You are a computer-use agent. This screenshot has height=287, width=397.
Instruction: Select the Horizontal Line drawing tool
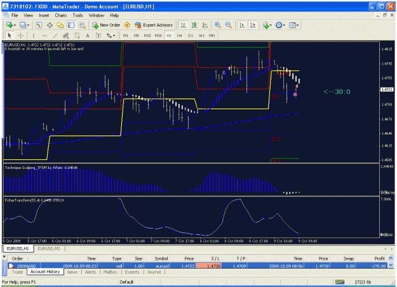click(x=44, y=36)
